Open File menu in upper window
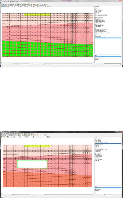 coord(2,3)
